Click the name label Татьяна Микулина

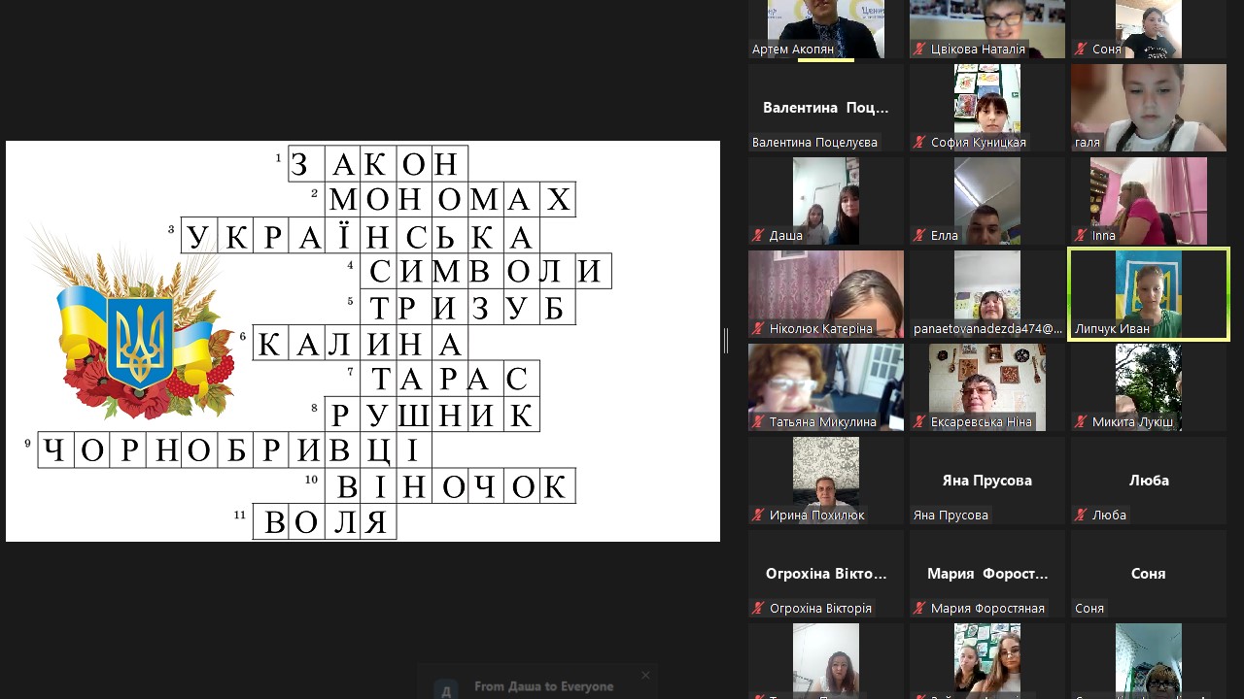[x=823, y=421]
